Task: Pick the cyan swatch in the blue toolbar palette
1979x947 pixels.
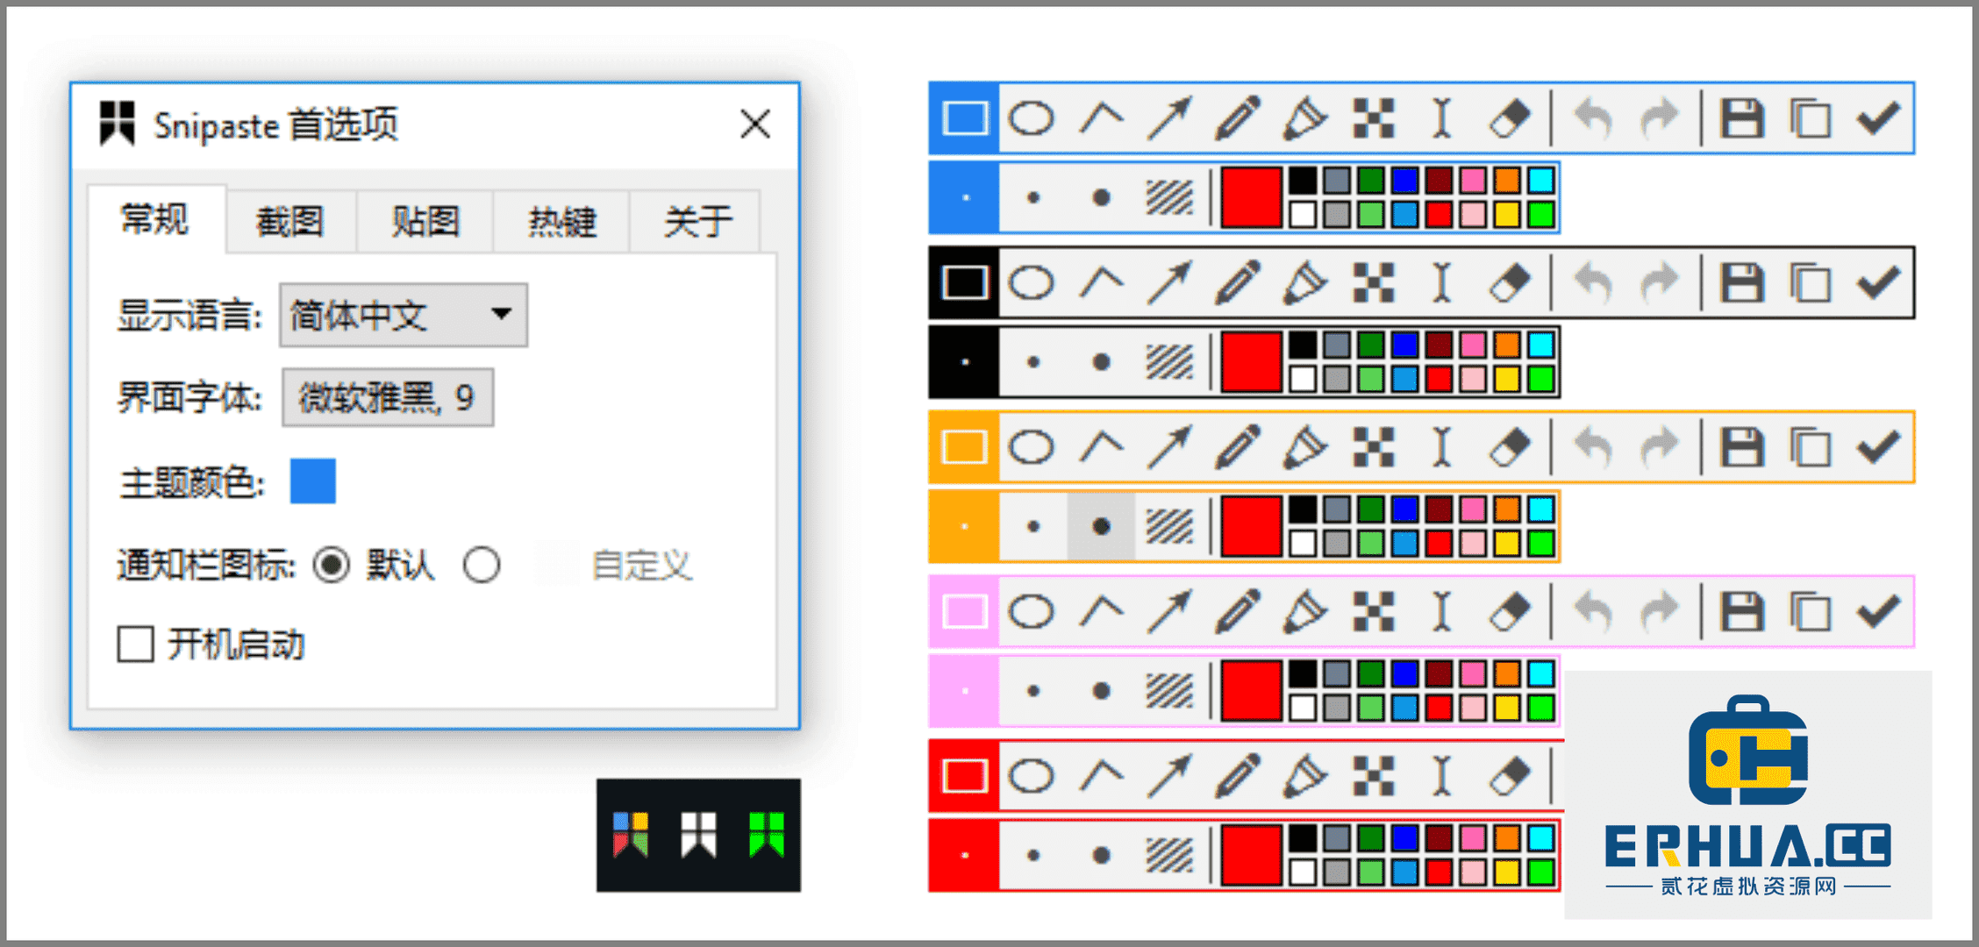Action: [1541, 181]
